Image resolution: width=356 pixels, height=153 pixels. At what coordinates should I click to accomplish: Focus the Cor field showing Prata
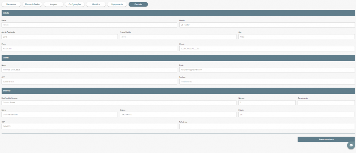297,37
